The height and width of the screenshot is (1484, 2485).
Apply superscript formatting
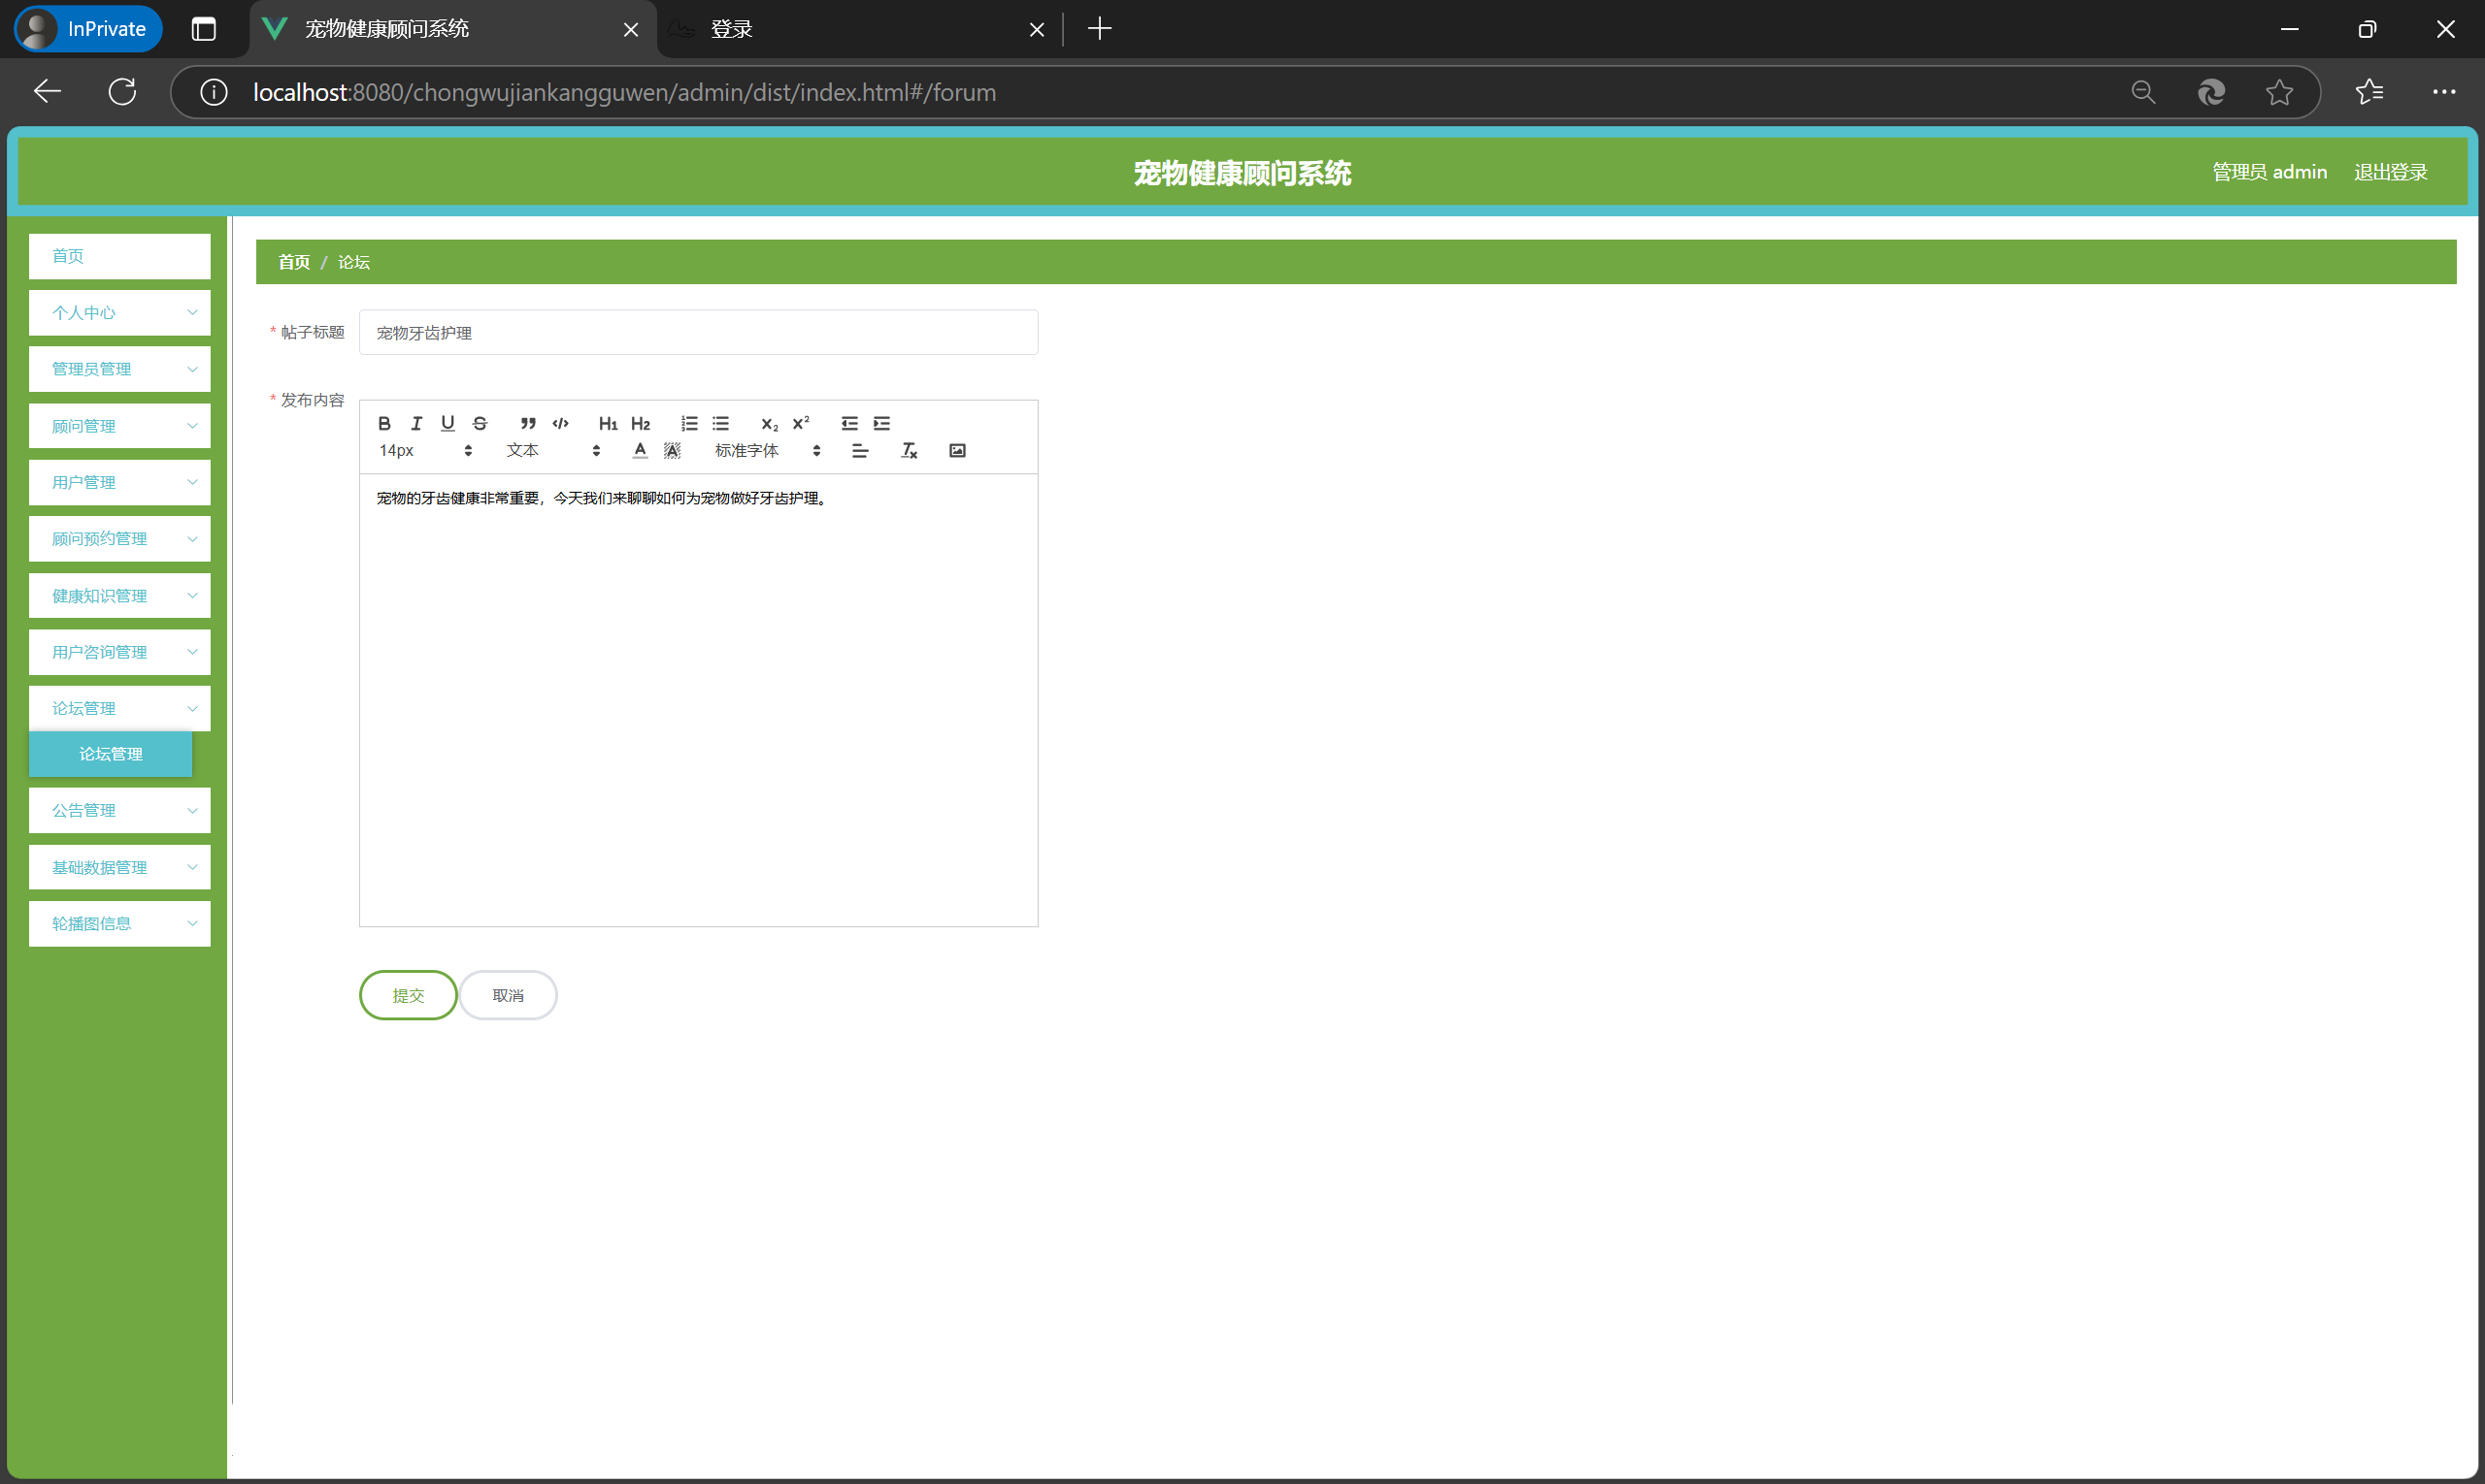[801, 423]
